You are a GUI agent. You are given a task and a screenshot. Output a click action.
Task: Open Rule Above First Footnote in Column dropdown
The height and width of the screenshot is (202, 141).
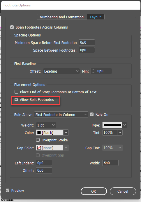(61, 115)
